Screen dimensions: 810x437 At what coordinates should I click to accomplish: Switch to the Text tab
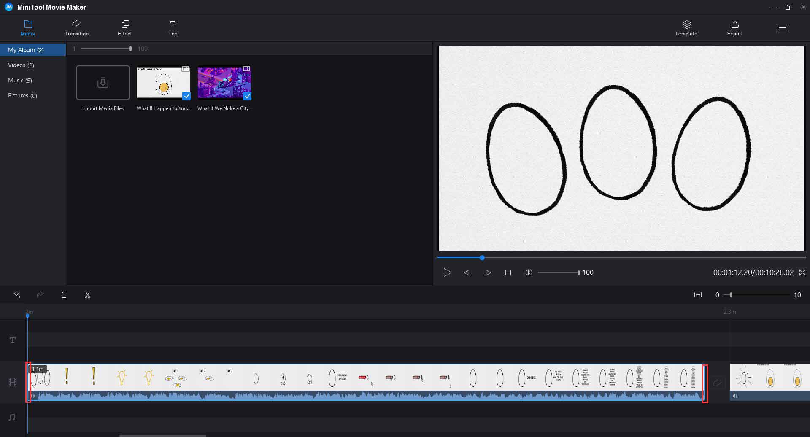[173, 27]
